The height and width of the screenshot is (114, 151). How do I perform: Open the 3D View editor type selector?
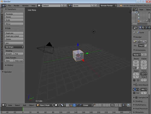click(4, 105)
